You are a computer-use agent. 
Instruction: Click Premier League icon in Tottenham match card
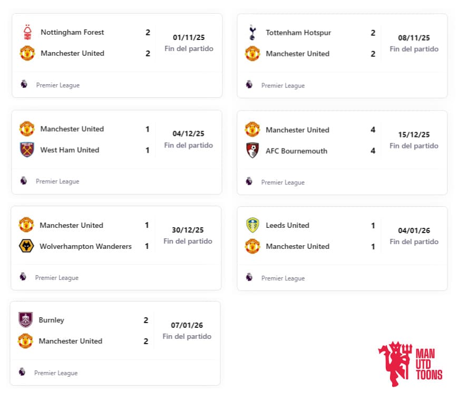[x=249, y=84]
